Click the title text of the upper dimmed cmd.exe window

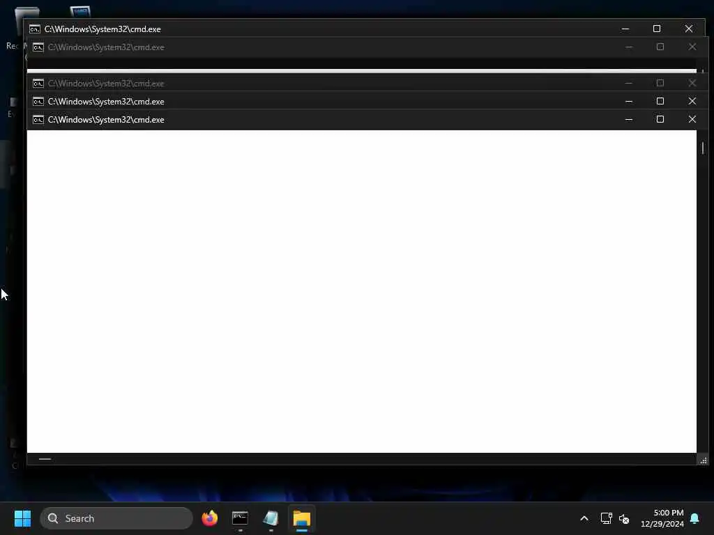(106, 47)
